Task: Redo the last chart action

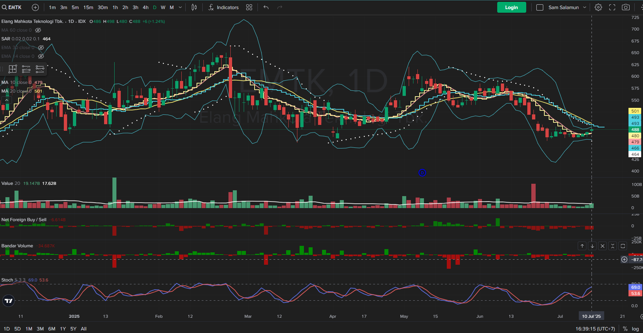Action: tap(280, 7)
